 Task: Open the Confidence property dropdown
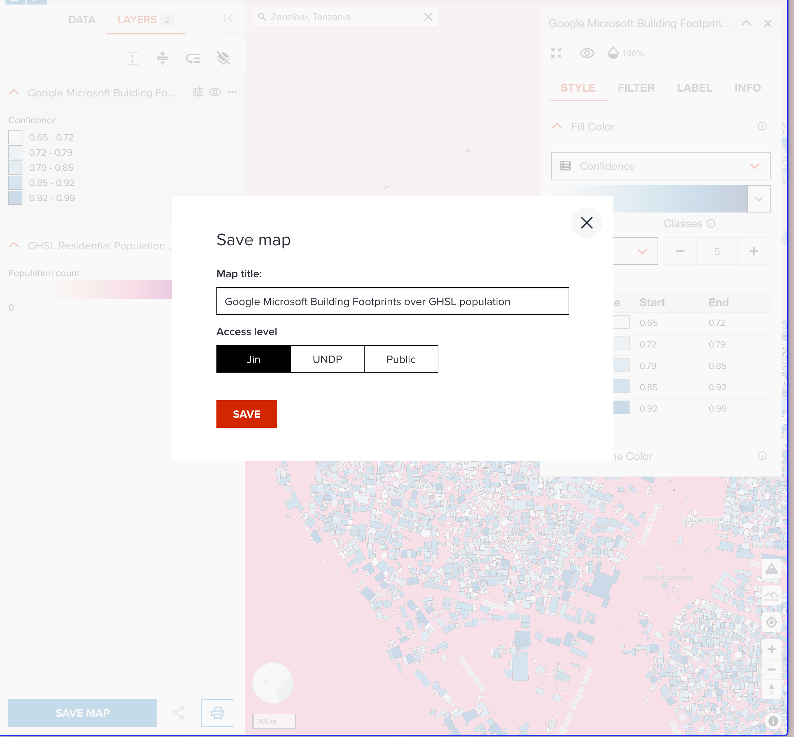tap(660, 166)
